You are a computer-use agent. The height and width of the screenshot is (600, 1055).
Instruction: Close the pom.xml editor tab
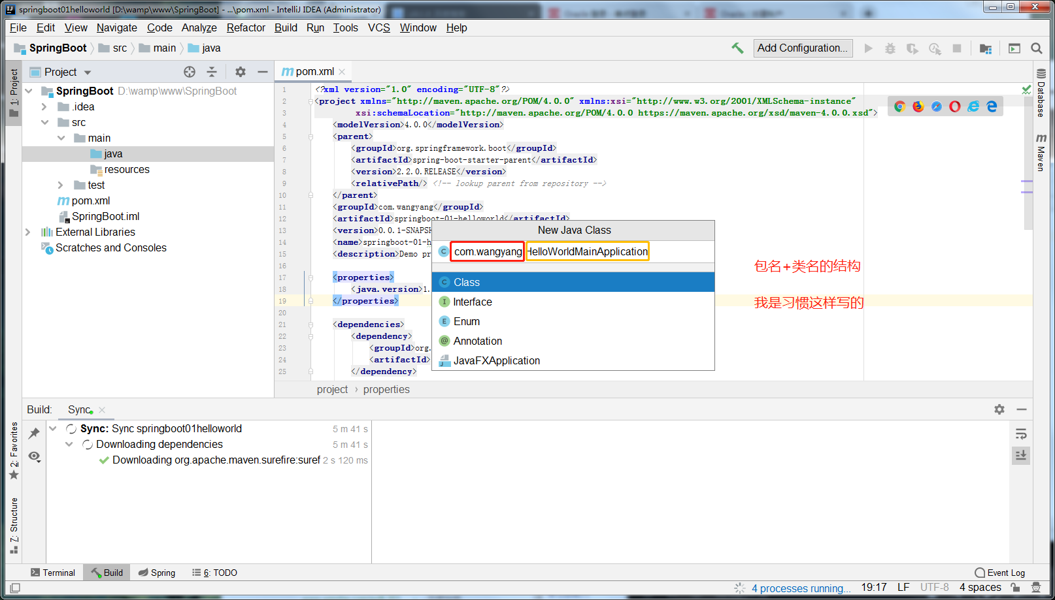point(342,72)
